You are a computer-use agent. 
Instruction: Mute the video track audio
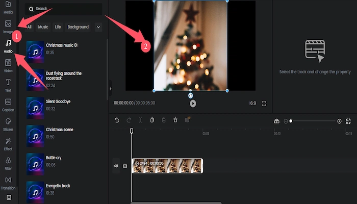click(116, 166)
